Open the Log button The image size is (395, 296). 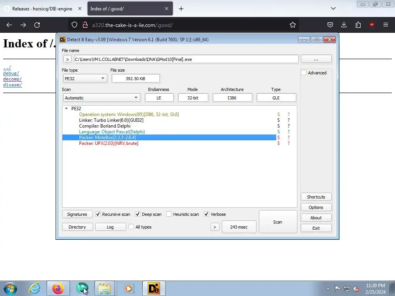110,227
